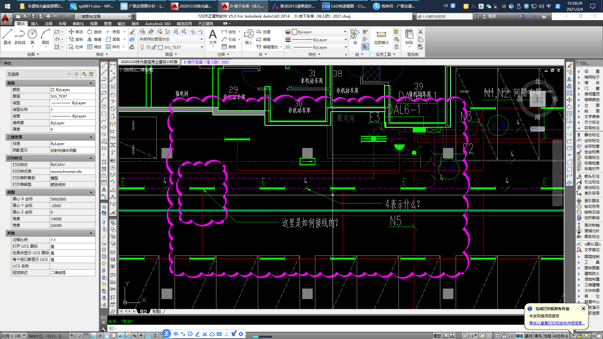The image size is (603, 339).
Task: Click the object color wheel swatch in 特性 panel
Action: (288, 32)
